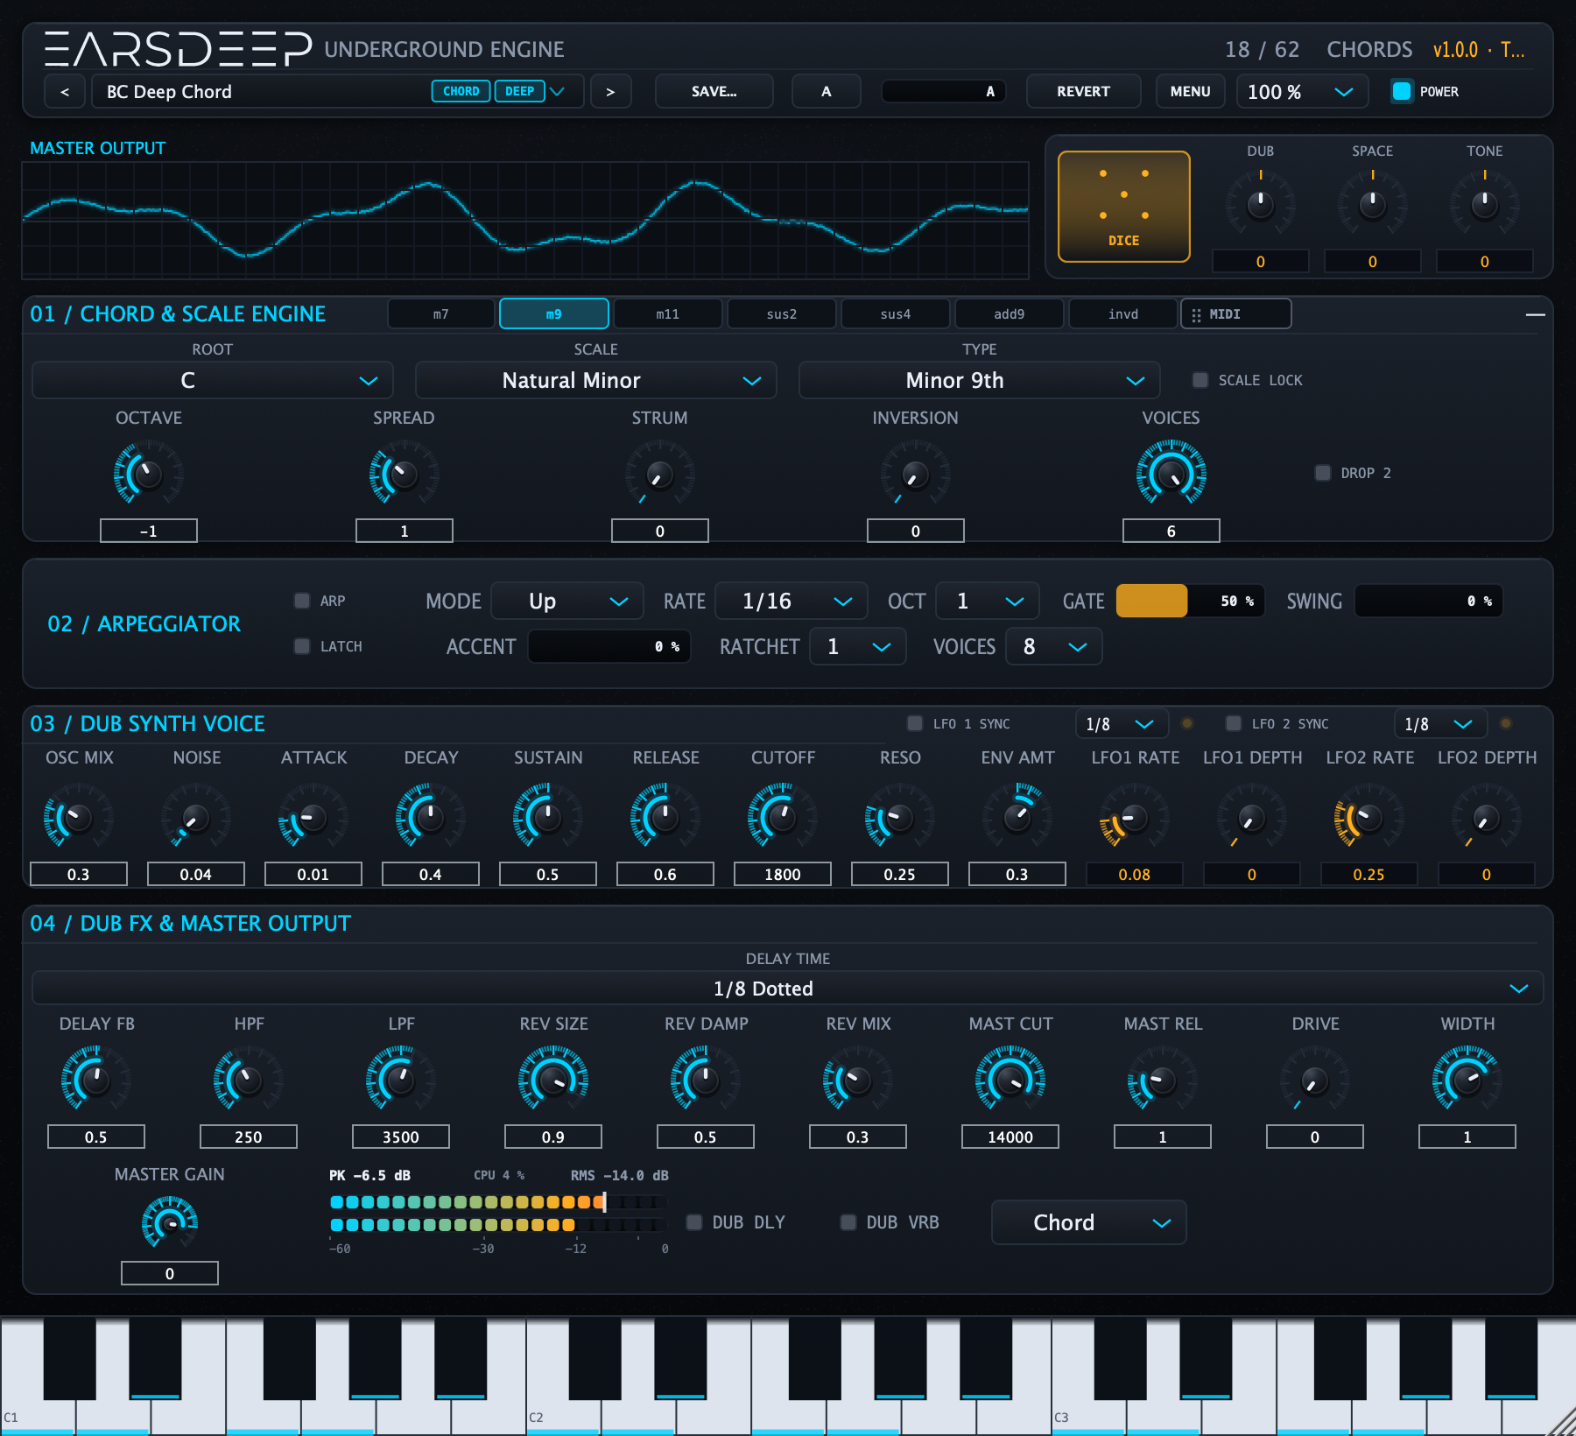Click the SPACE macro knob
1576x1436 pixels.
[1372, 204]
